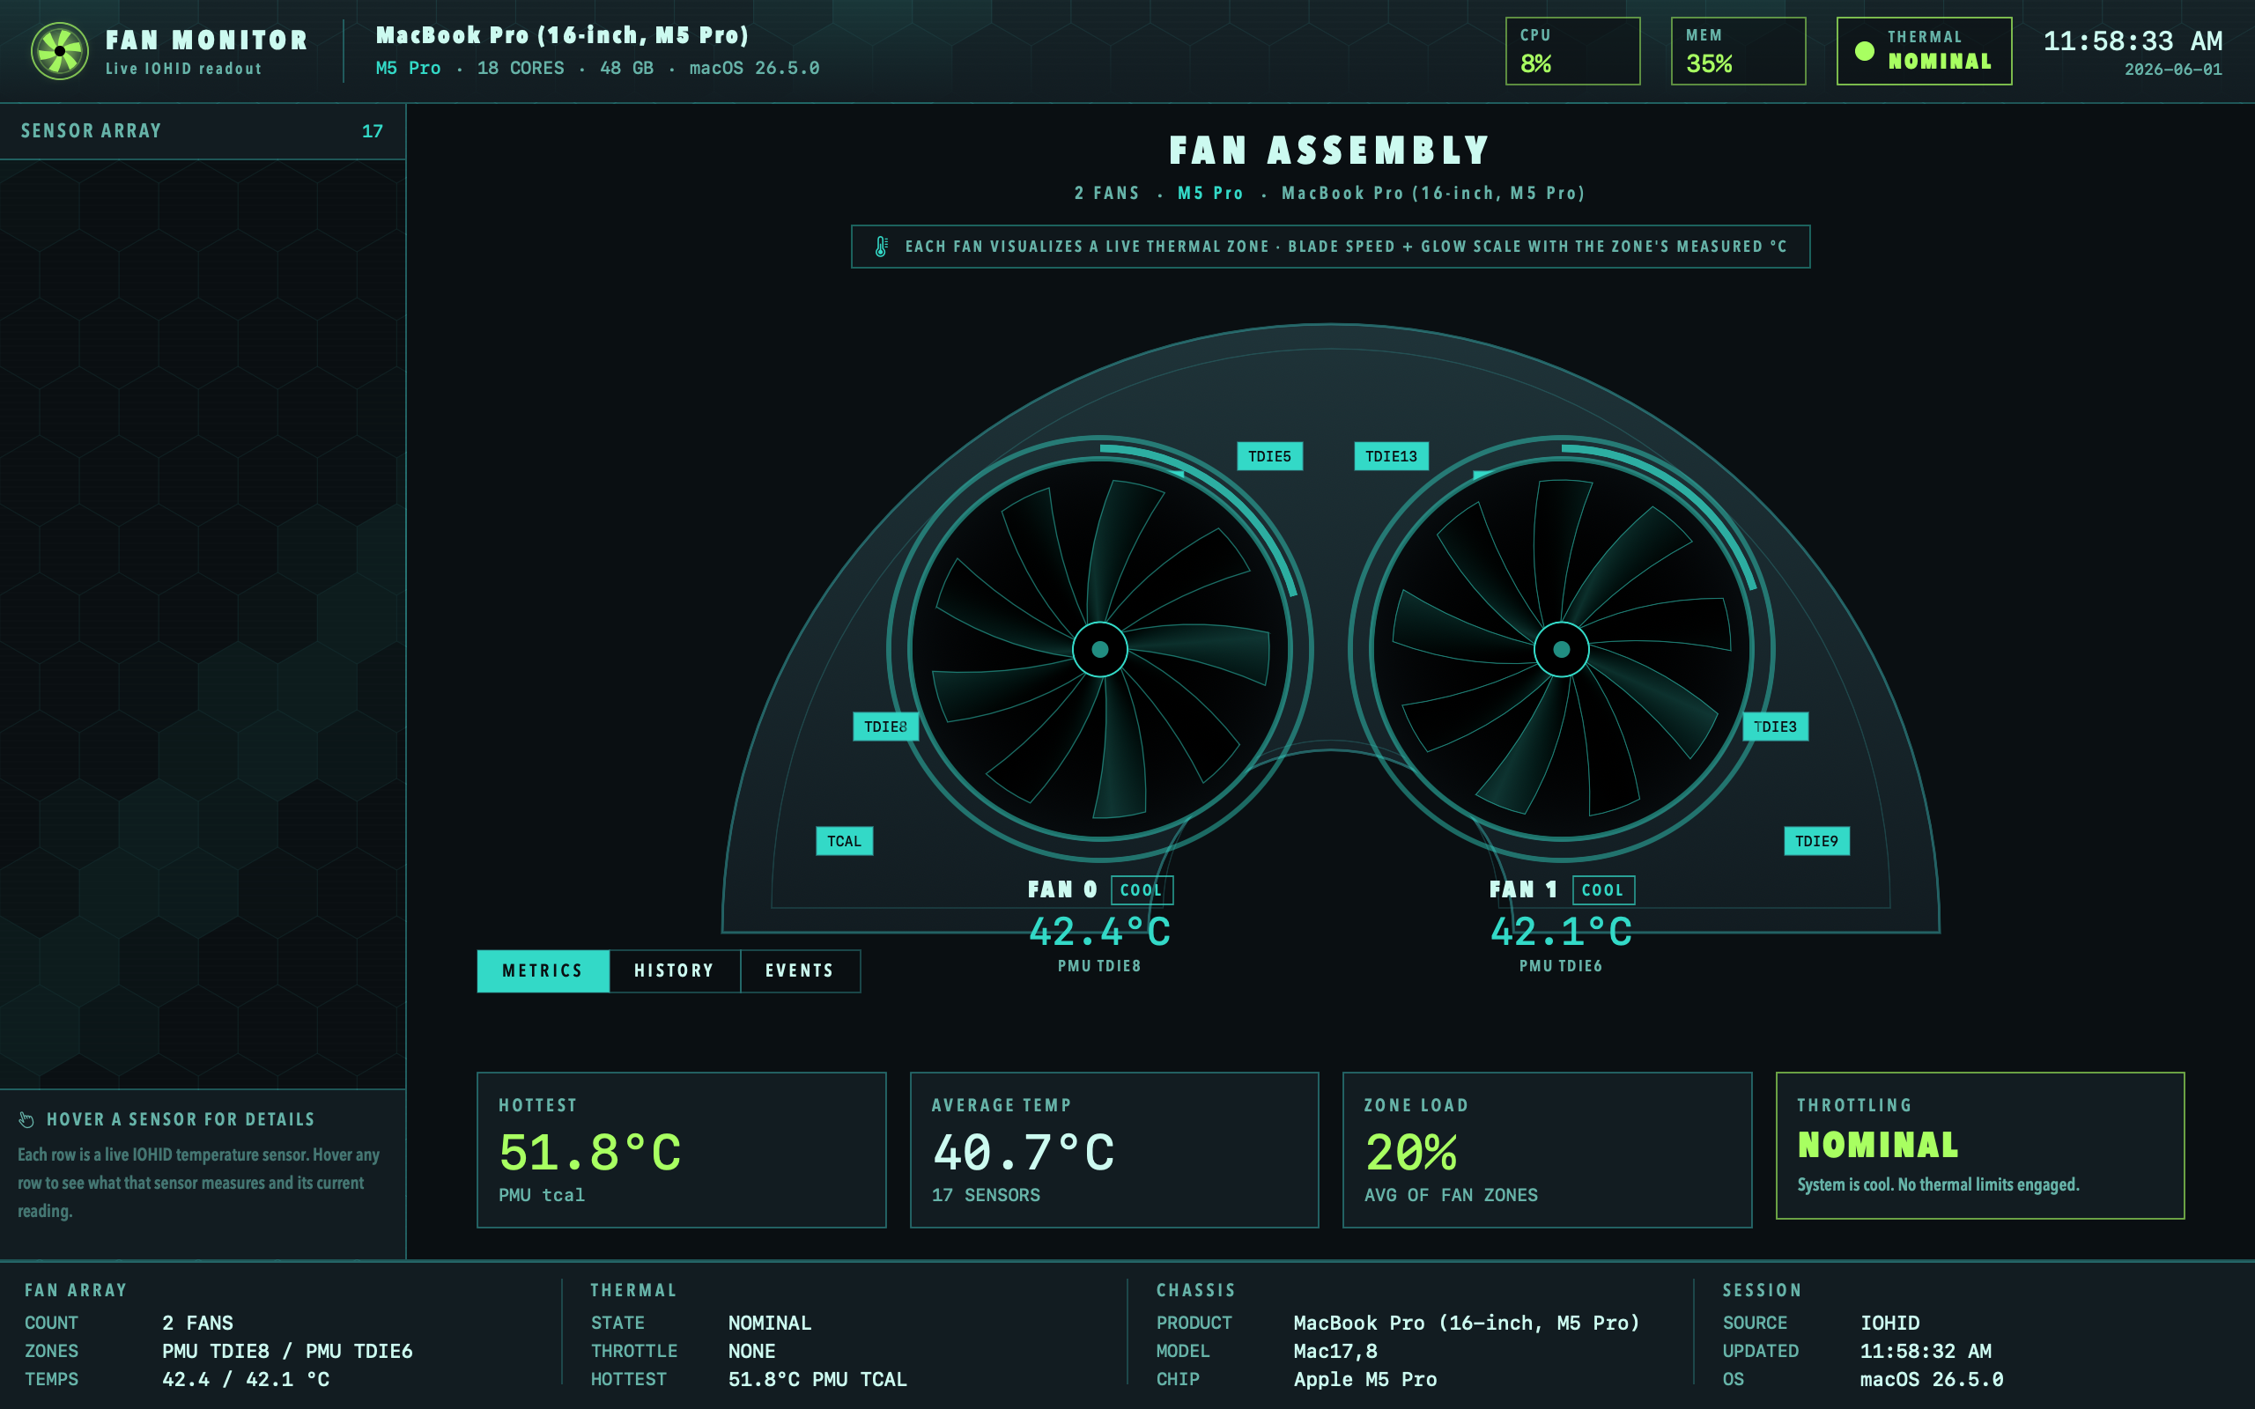
Task: Click the MEM 35% indicator box
Action: [x=1738, y=51]
